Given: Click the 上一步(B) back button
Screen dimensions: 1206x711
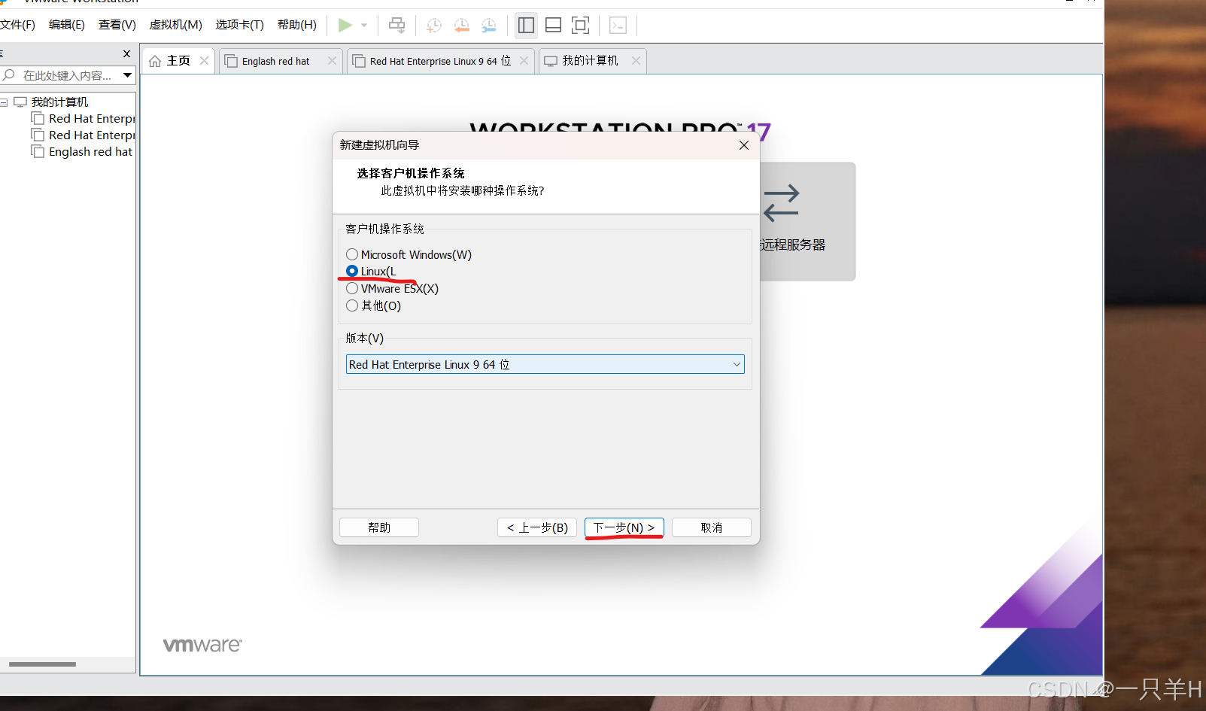Looking at the screenshot, I should point(537,527).
